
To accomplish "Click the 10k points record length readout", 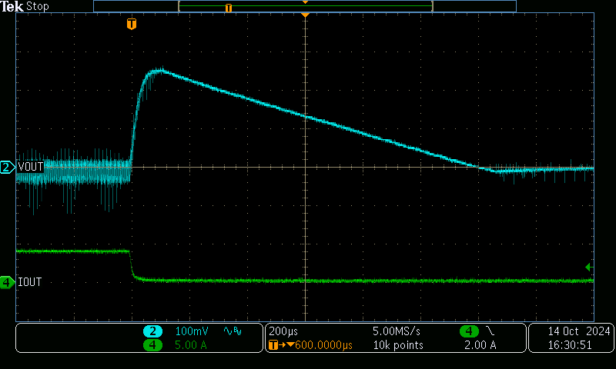I will tap(398, 345).
